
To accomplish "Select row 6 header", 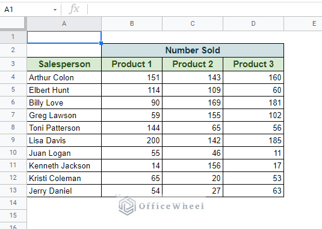I will click(13, 103).
